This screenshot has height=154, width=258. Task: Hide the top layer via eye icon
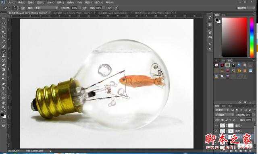tap(216, 125)
